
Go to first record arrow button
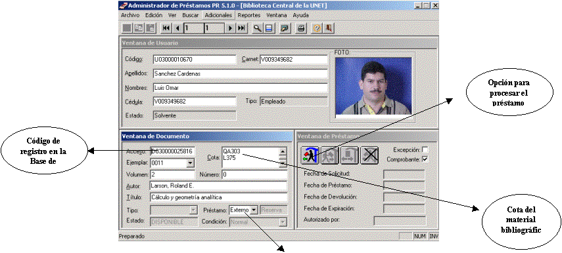[166, 28]
